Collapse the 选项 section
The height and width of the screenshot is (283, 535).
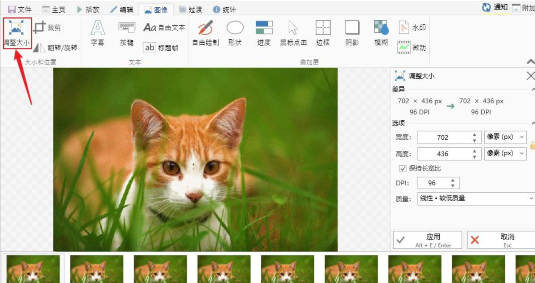(533, 123)
